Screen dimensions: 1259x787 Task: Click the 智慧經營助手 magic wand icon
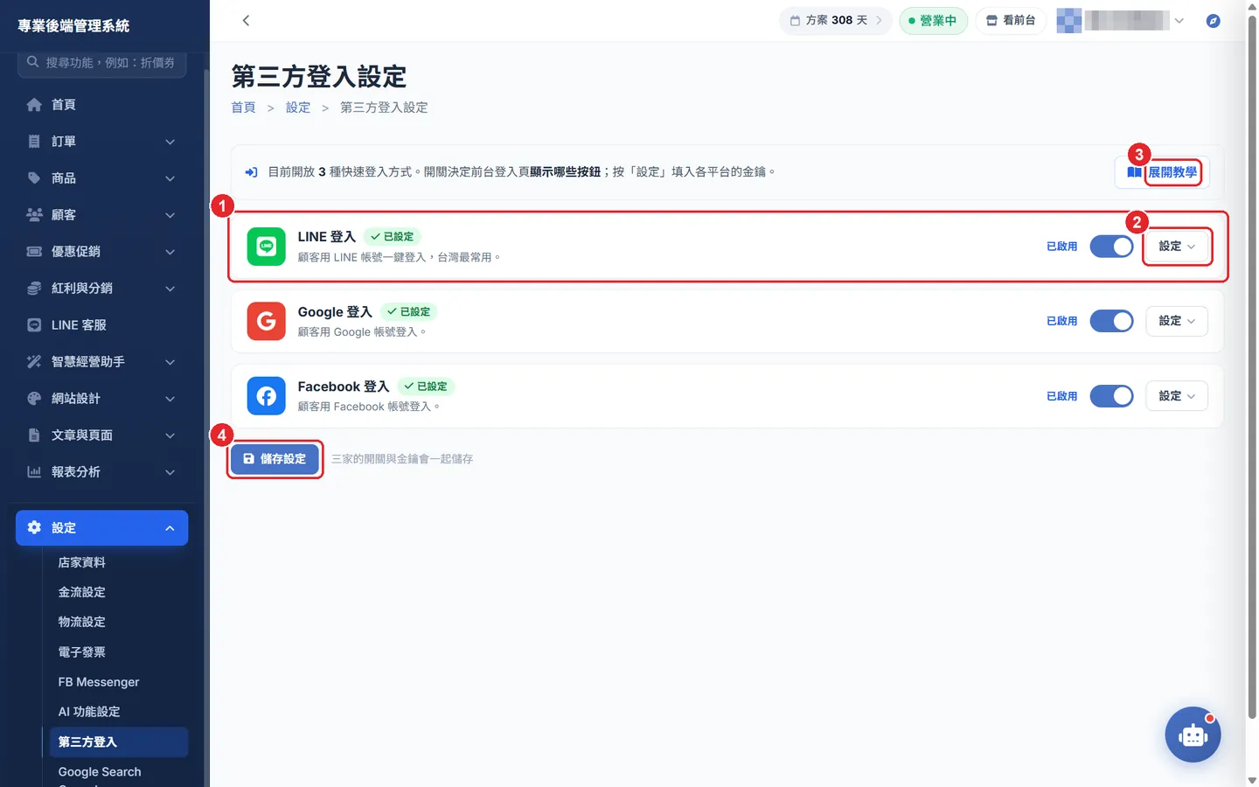(34, 362)
